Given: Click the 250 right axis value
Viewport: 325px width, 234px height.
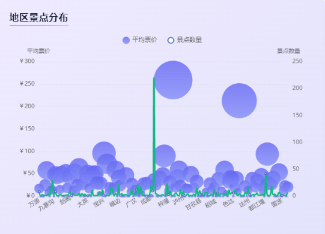Looking at the screenshot, I should (297, 61).
